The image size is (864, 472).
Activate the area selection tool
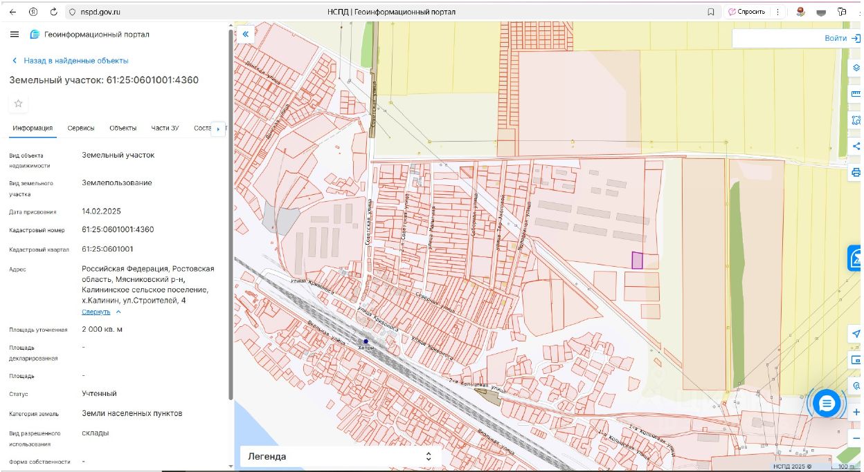click(x=856, y=120)
